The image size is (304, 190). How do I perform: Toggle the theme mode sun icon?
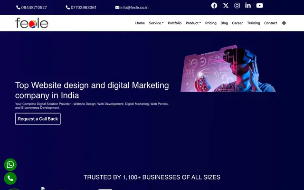tap(284, 23)
